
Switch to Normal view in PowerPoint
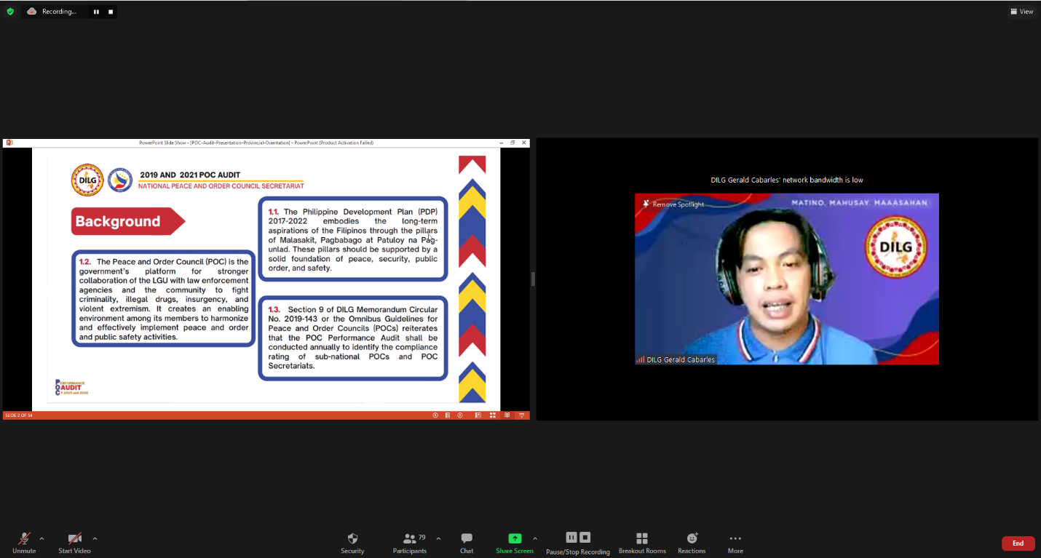tap(478, 415)
